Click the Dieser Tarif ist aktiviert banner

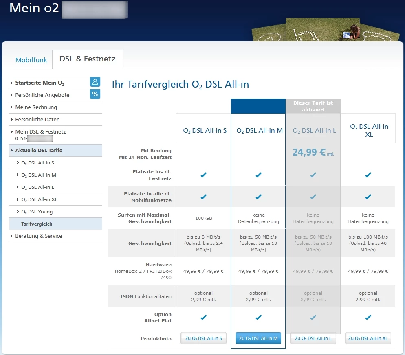313,106
